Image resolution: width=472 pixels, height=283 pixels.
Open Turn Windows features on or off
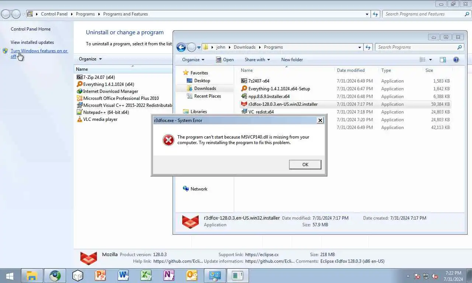point(39,53)
